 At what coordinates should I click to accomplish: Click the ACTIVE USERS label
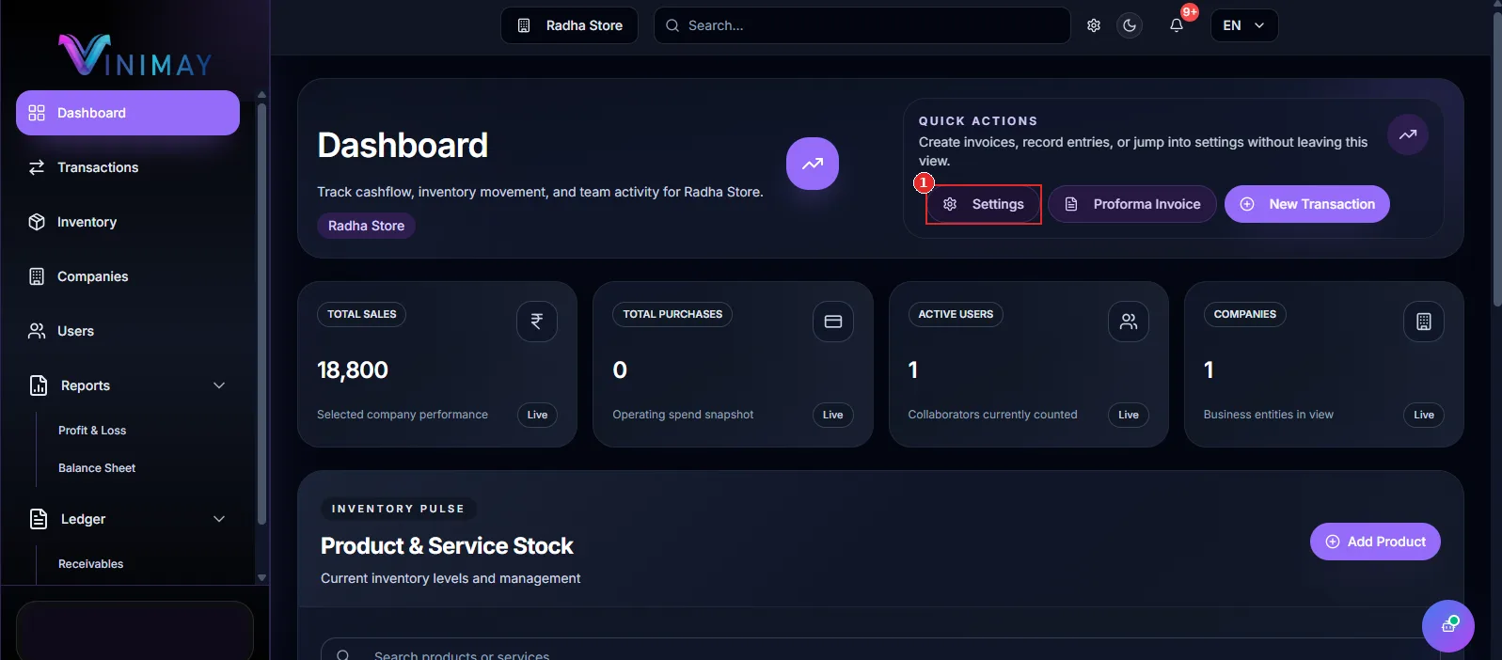click(x=956, y=314)
